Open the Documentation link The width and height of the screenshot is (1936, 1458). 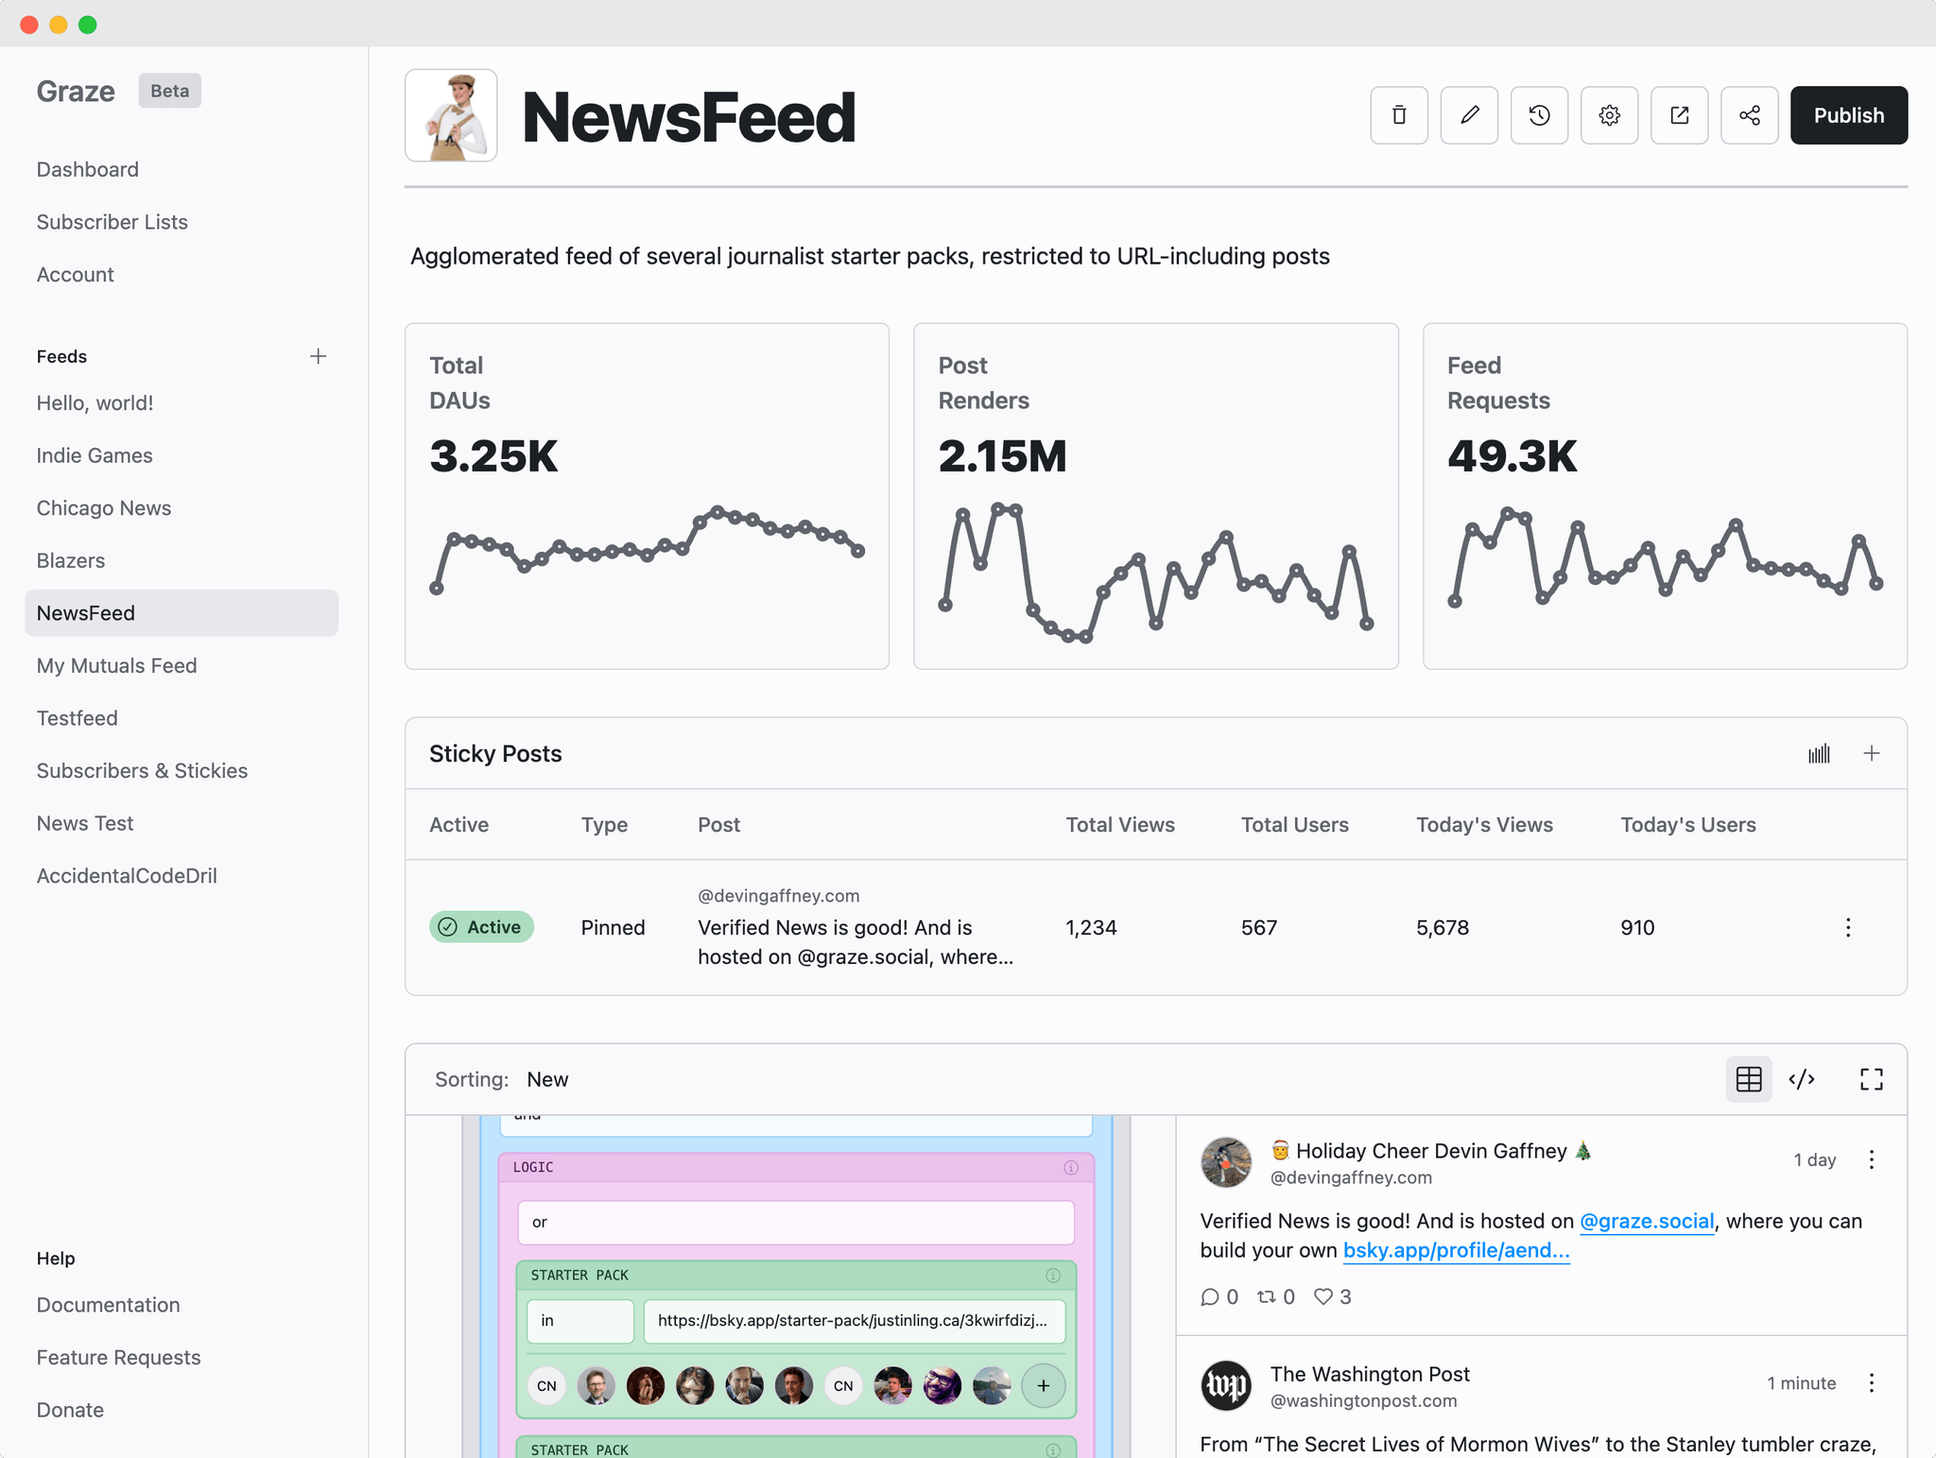pyautogui.click(x=109, y=1305)
